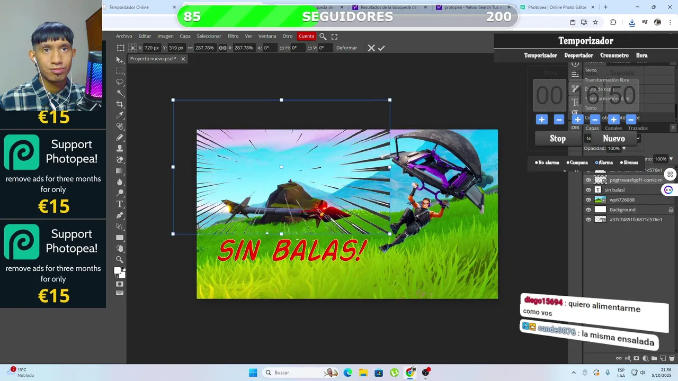Activate the Hand tool
Viewport: 678px width, 381px height.
[x=120, y=249]
